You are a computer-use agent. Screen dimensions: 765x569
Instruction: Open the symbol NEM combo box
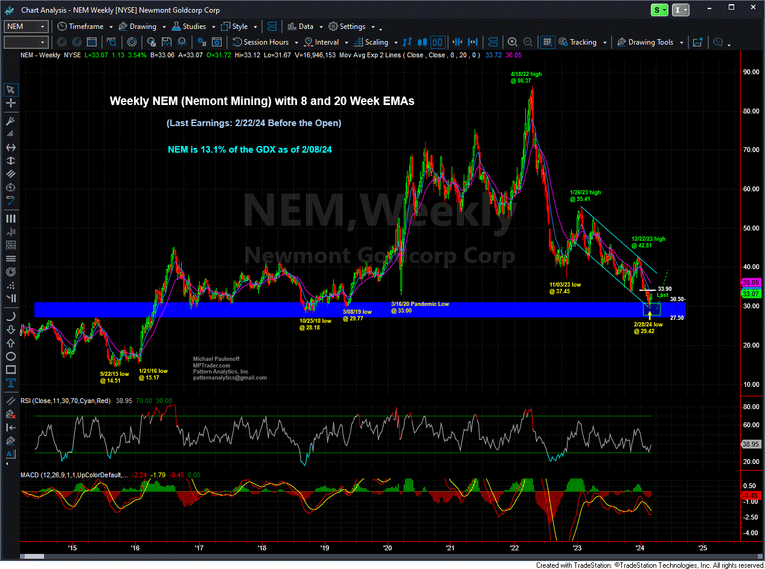point(26,27)
